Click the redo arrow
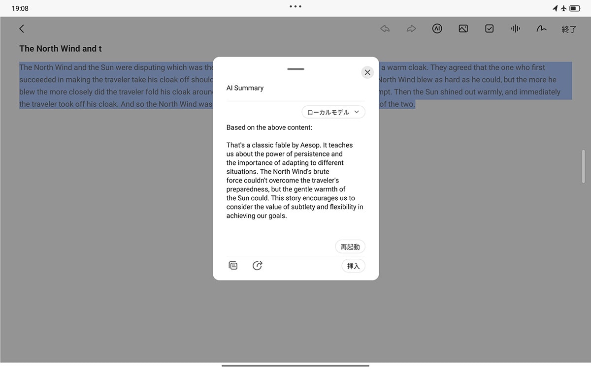The image size is (591, 369). pyautogui.click(x=411, y=28)
